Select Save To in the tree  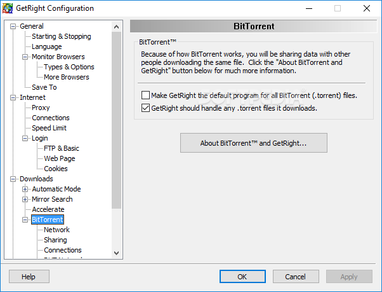point(44,87)
